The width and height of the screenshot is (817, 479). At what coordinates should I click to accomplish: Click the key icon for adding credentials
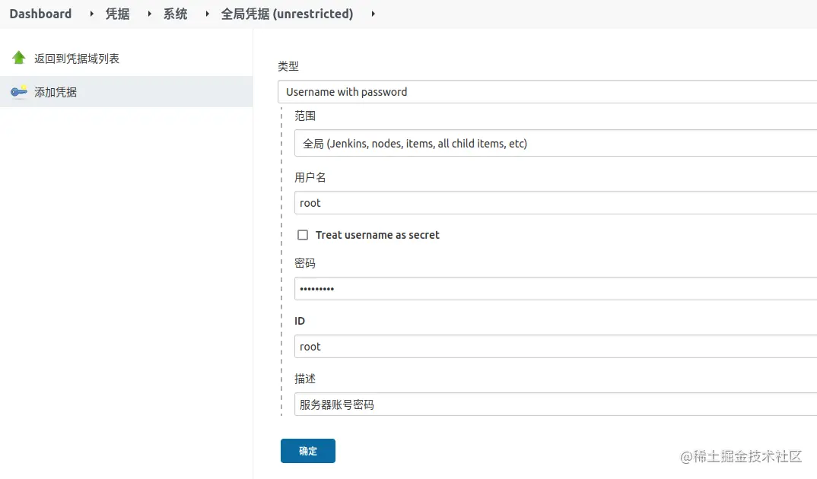(x=19, y=92)
